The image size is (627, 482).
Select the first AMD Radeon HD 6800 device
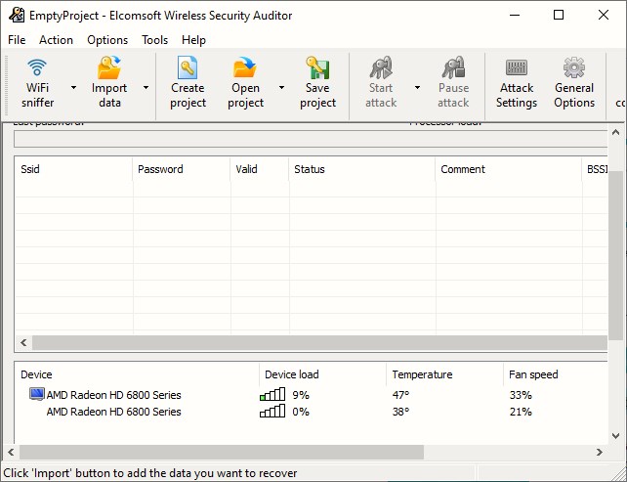click(x=113, y=395)
